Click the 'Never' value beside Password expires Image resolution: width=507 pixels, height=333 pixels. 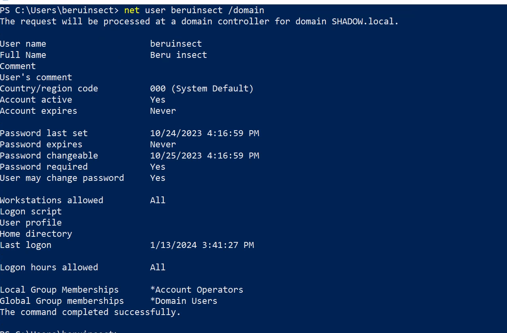point(162,144)
